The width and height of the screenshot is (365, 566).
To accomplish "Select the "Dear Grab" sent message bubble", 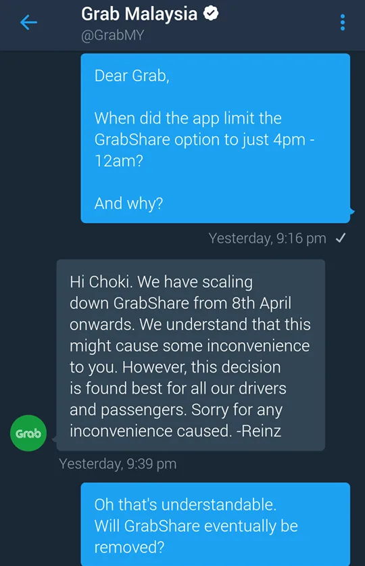I will (216, 138).
